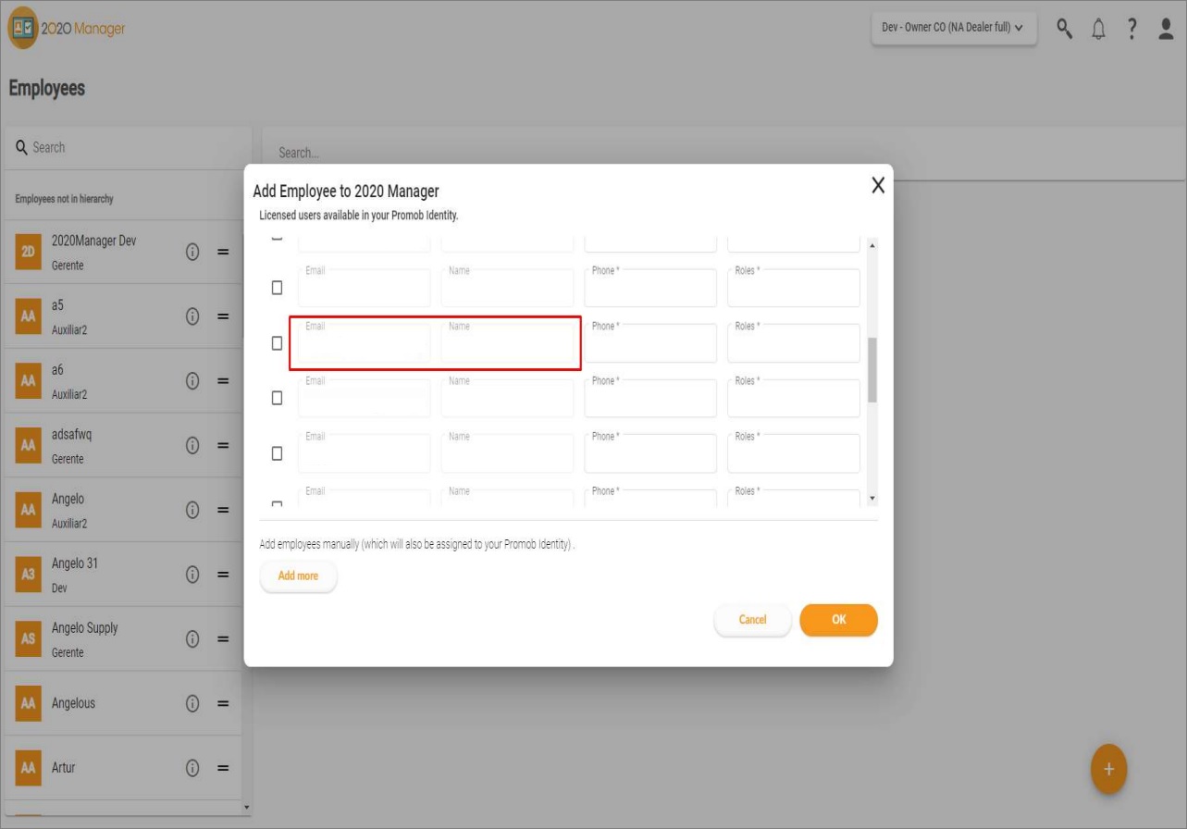This screenshot has width=1187, height=829.
Task: Click the AA avatar beside a5
Action: [27, 316]
